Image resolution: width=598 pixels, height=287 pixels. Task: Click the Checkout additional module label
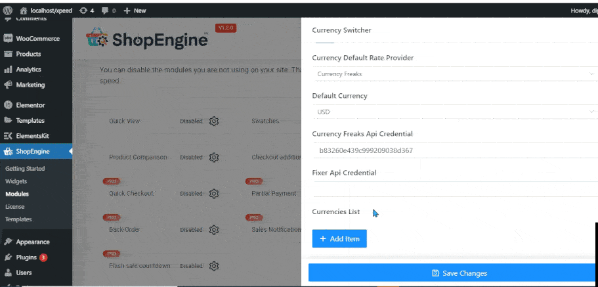[x=276, y=157]
